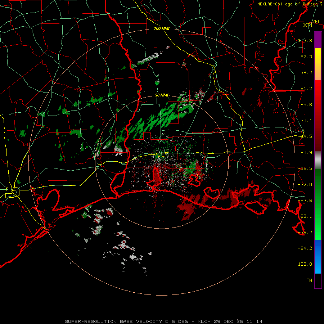Click the VEL legend title

click(316, 22)
